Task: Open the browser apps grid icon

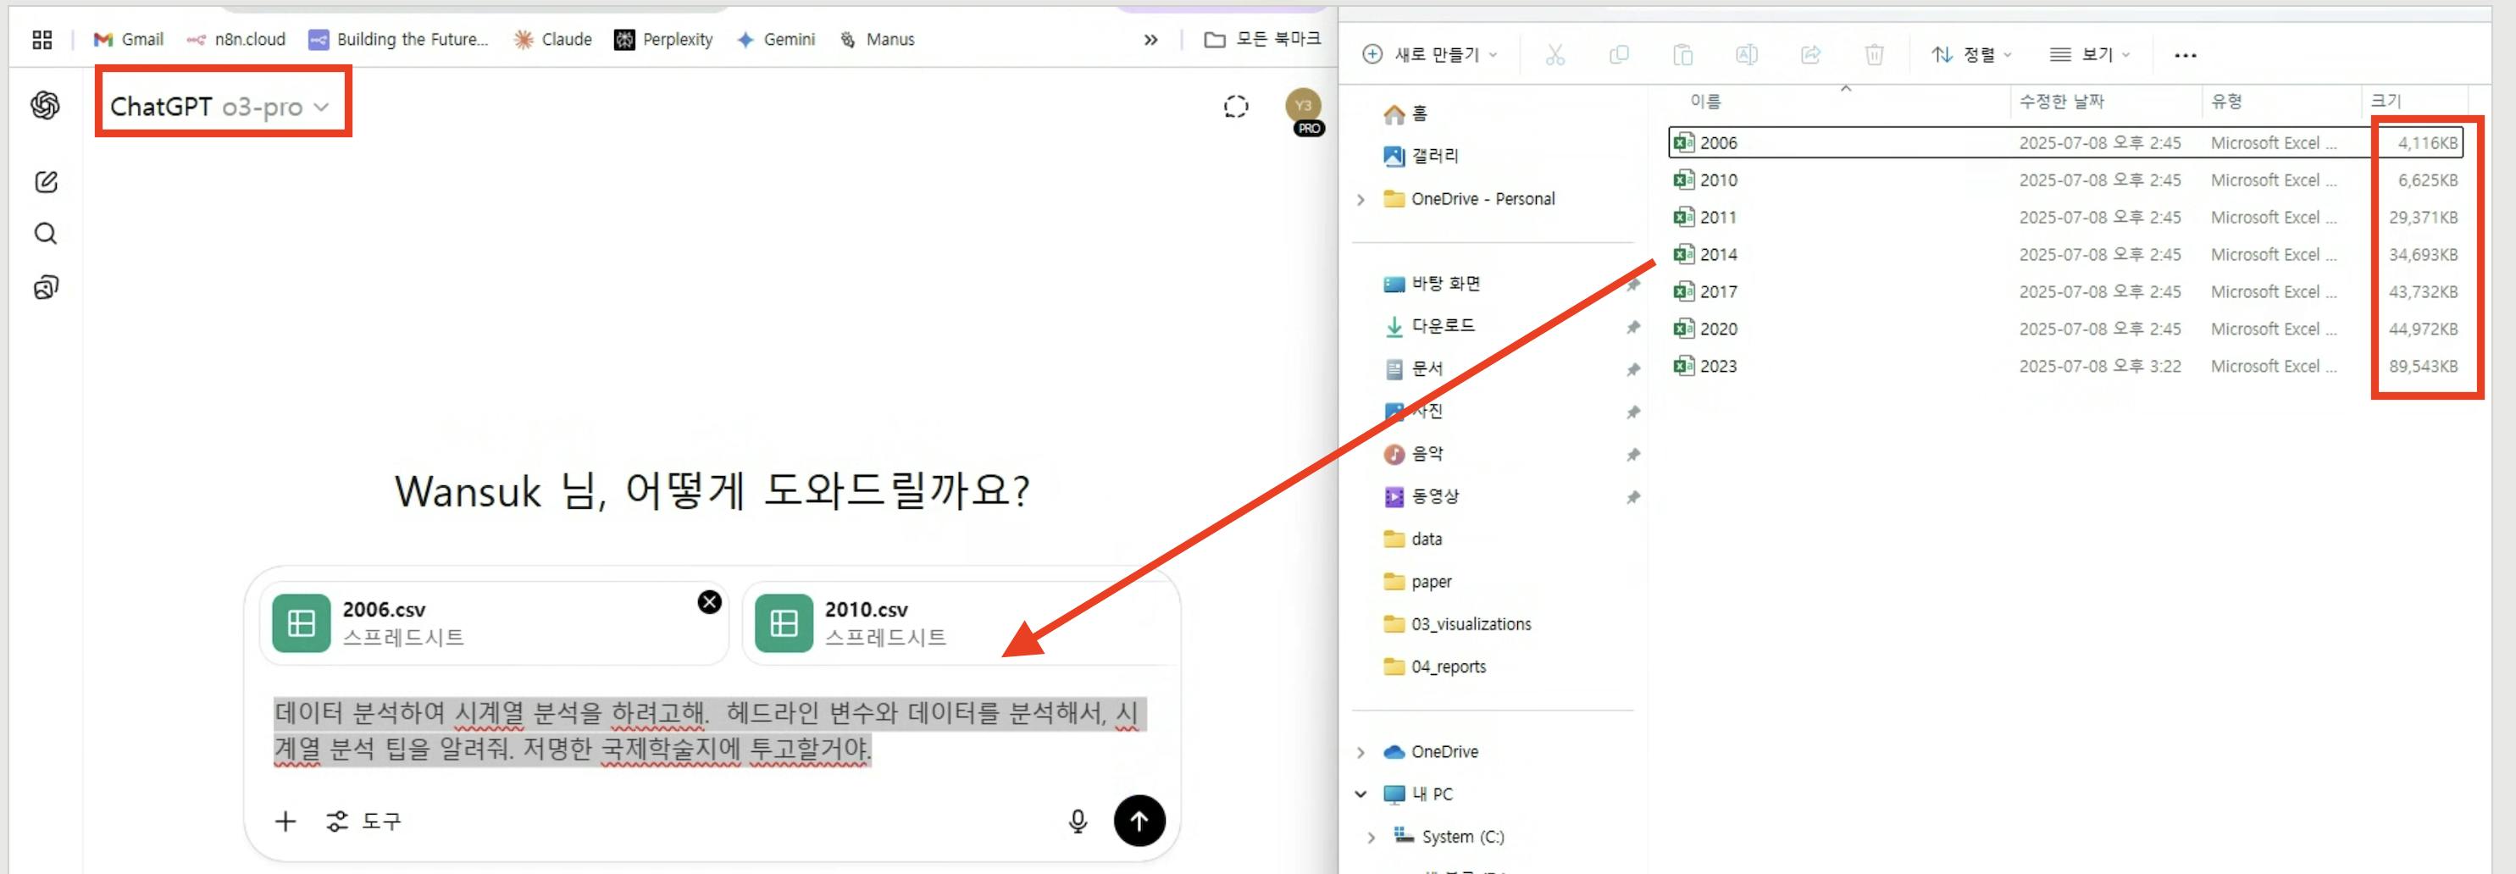Action: 42,40
